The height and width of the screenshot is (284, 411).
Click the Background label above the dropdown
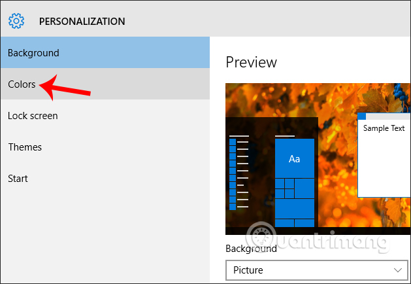coord(251,249)
